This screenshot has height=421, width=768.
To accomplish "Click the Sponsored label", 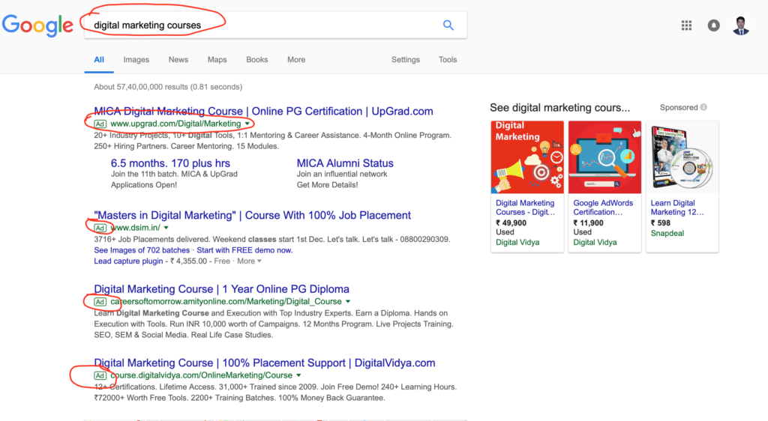I will tap(678, 108).
